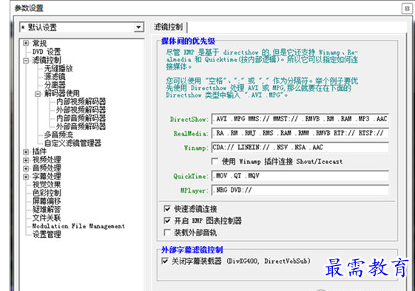415x291 pixels.
Task: Expand the 常规 tree node
Action: 26,43
